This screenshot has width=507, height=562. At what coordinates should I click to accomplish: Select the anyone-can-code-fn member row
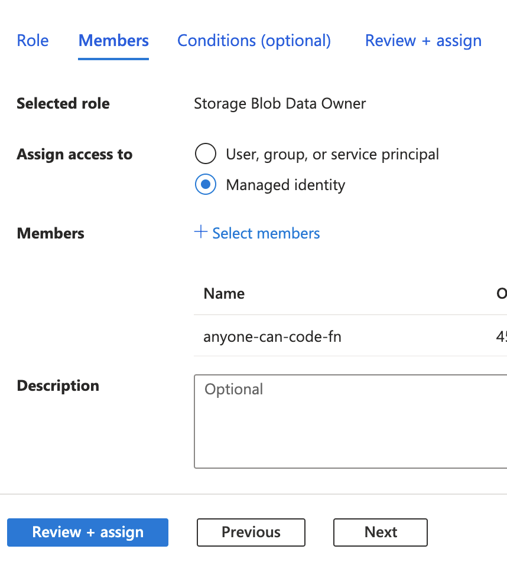pos(272,337)
